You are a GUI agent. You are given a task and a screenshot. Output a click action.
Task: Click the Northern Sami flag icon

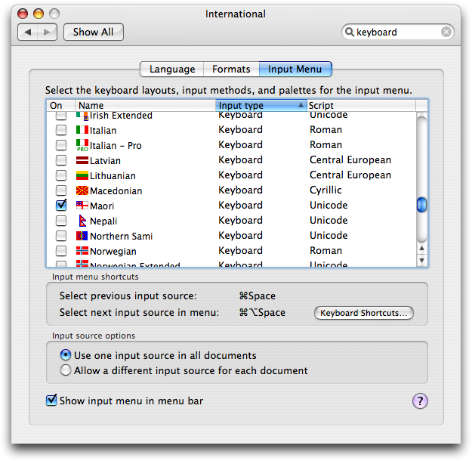tap(82, 236)
